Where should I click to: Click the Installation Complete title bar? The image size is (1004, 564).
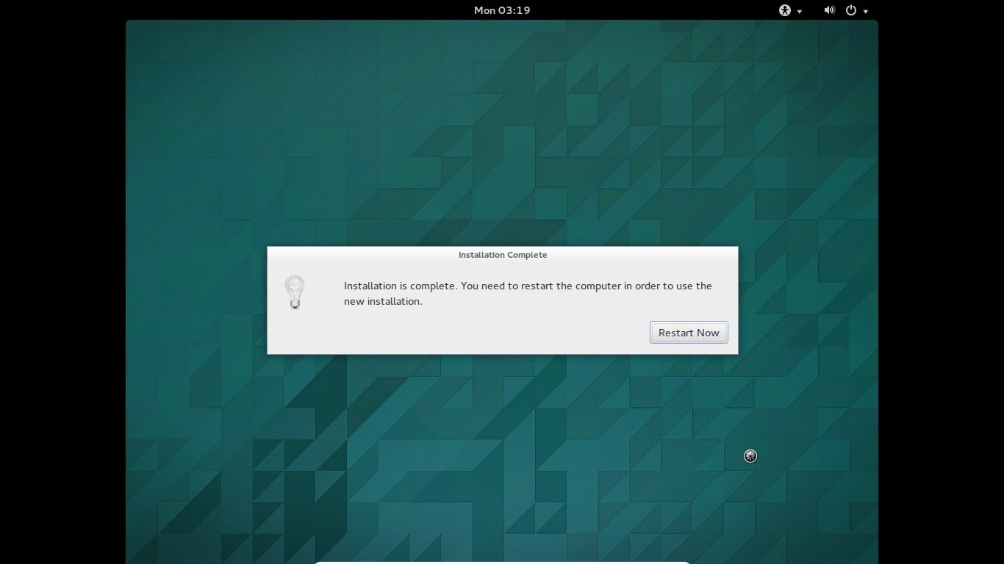(x=502, y=255)
